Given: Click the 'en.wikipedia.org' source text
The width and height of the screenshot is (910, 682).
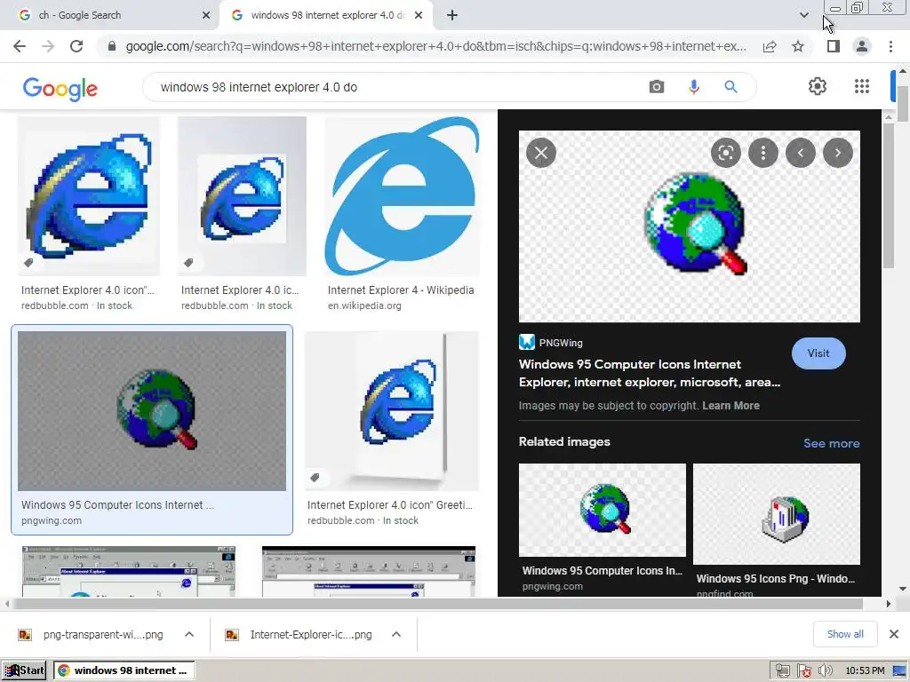Looking at the screenshot, I should click(x=363, y=305).
